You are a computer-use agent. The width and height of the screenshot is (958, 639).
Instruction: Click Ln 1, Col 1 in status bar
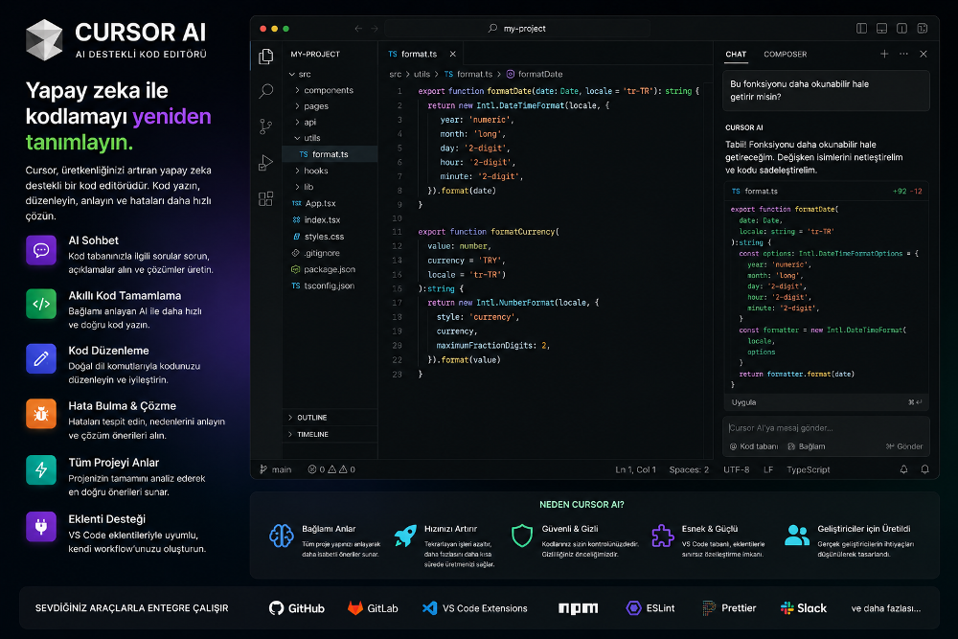coord(635,469)
